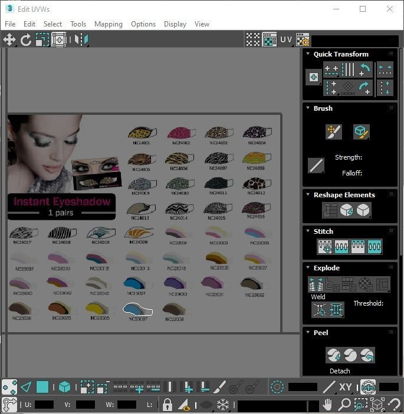Collapse the Brush rollout
404x414 pixels.
[x=308, y=108]
